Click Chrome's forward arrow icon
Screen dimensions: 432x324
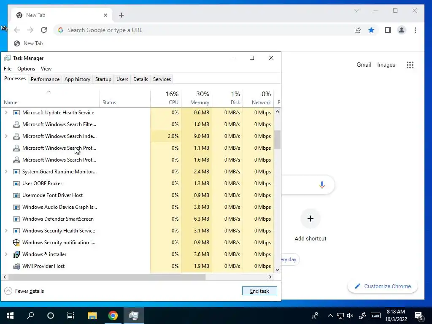pyautogui.click(x=30, y=30)
